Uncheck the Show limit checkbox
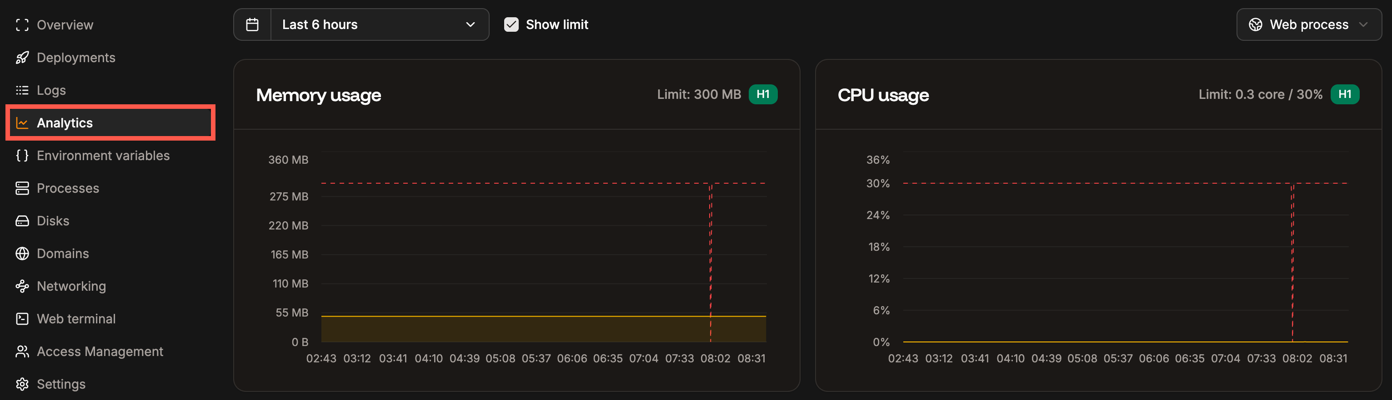1392x400 pixels. tap(511, 24)
